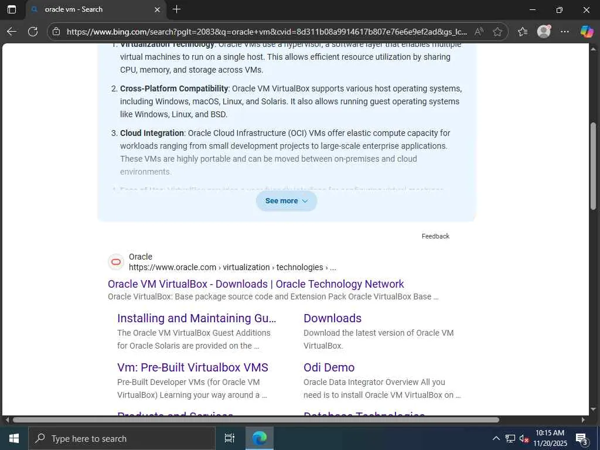Screen dimensions: 600x450
Task: Show hidden system tray icons
Action: pos(496,438)
